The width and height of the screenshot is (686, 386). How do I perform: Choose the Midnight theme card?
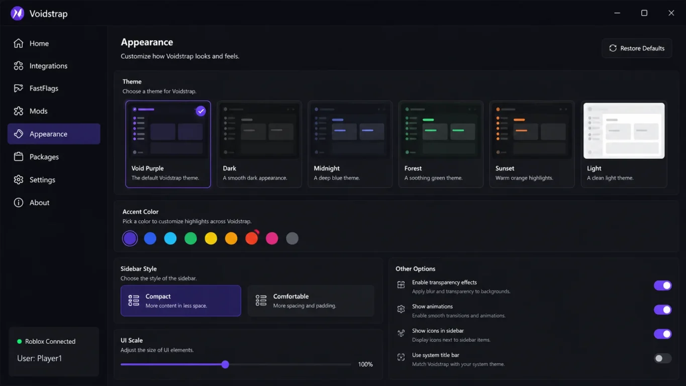pos(350,144)
